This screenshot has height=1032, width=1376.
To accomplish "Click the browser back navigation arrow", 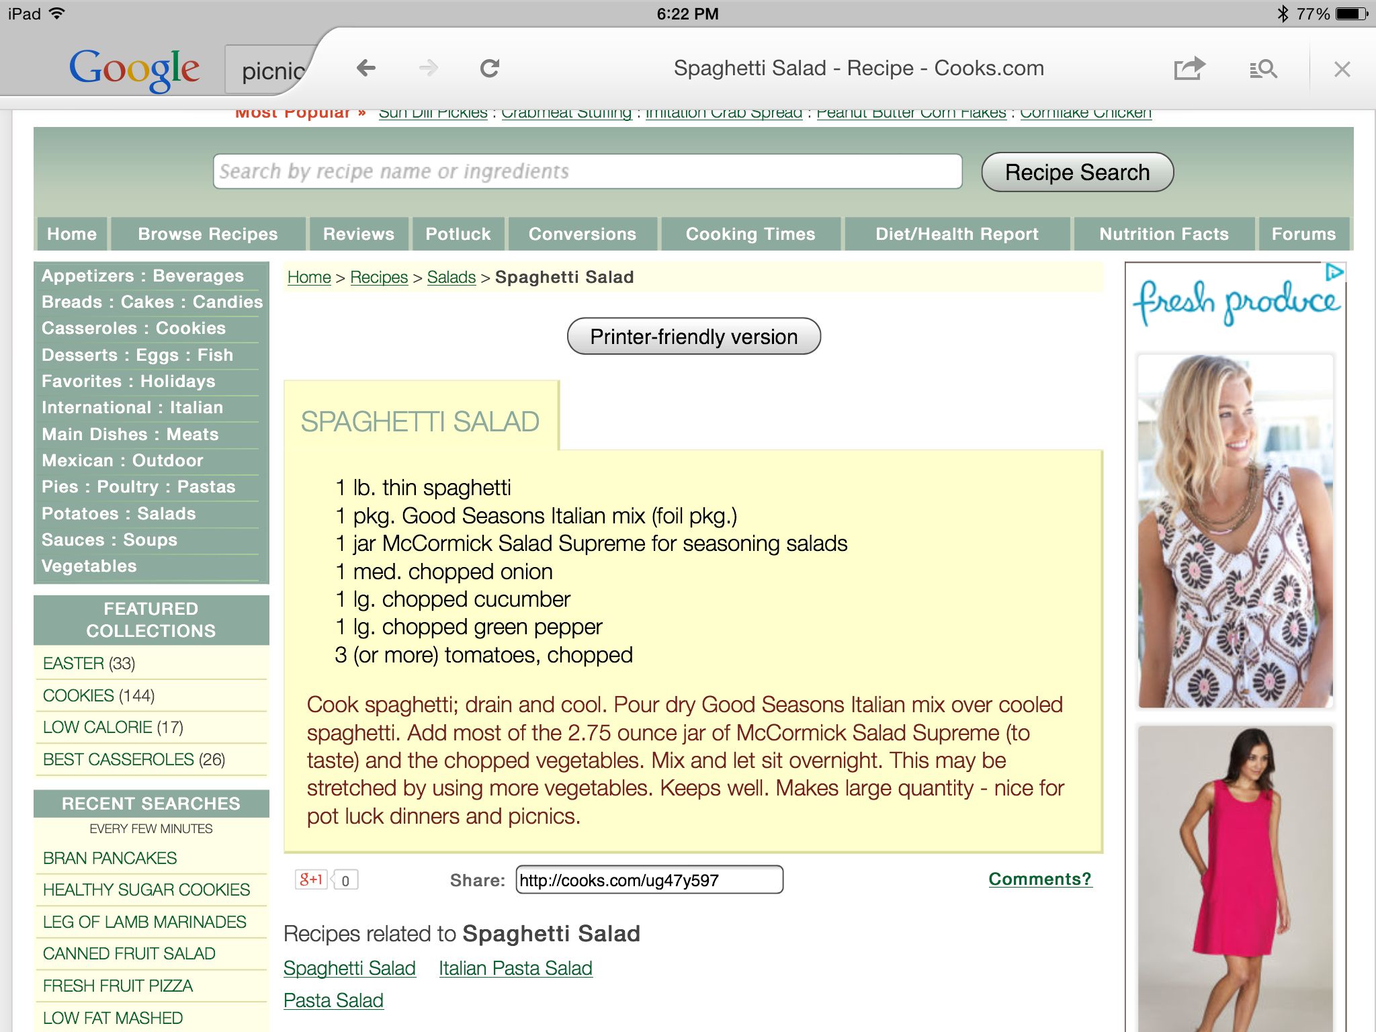I will pos(365,69).
